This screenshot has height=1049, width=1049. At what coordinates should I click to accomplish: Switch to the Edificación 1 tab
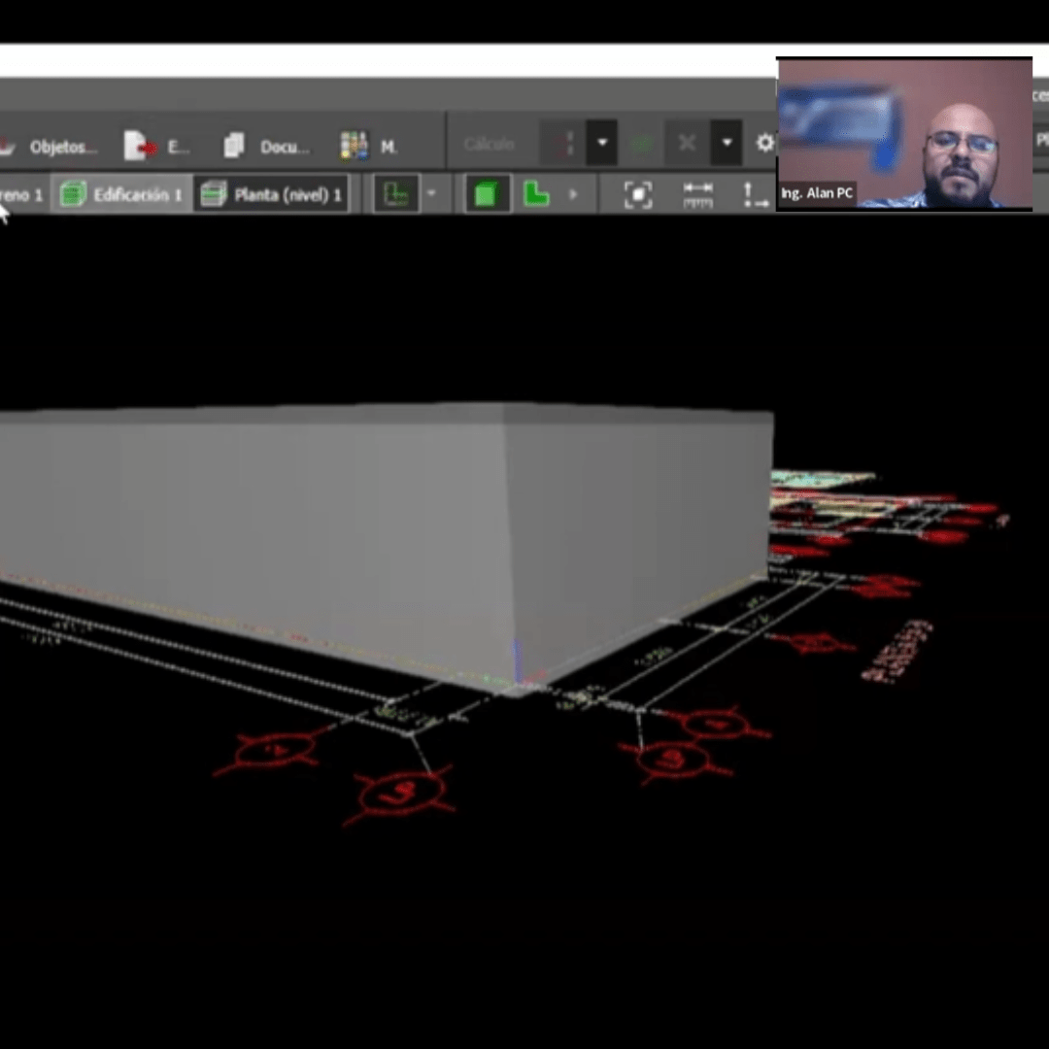pyautogui.click(x=121, y=194)
